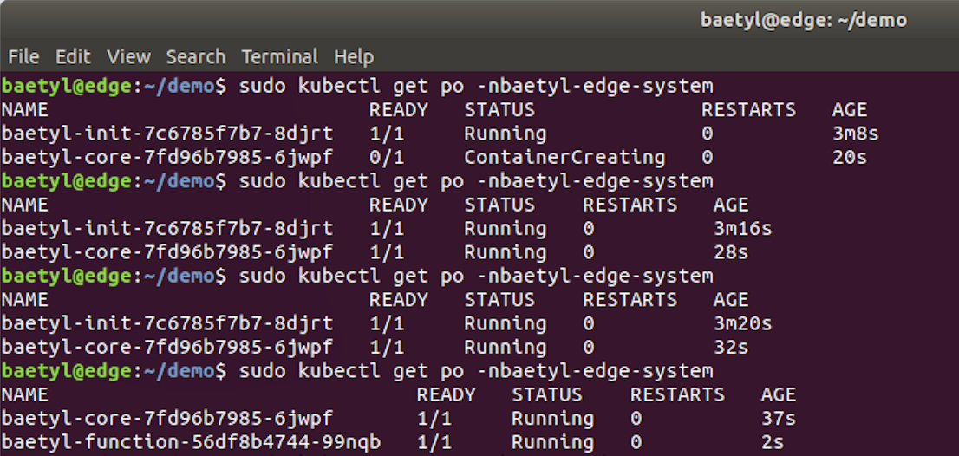
Task: Click the ContainerCreating status text
Action: click(564, 158)
